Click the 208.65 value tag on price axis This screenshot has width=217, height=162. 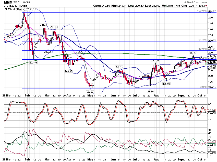point(212,66)
